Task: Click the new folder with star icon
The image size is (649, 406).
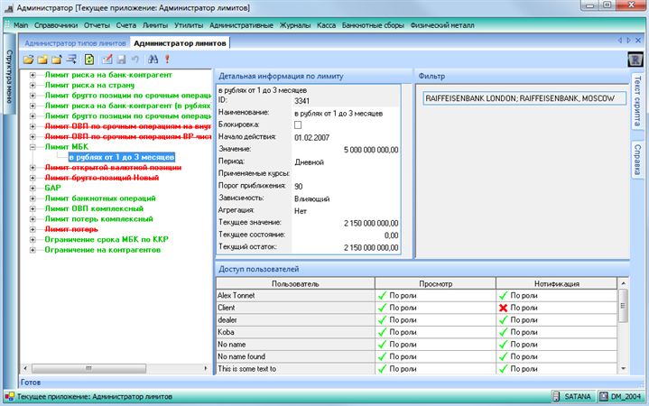Action: click(42, 60)
